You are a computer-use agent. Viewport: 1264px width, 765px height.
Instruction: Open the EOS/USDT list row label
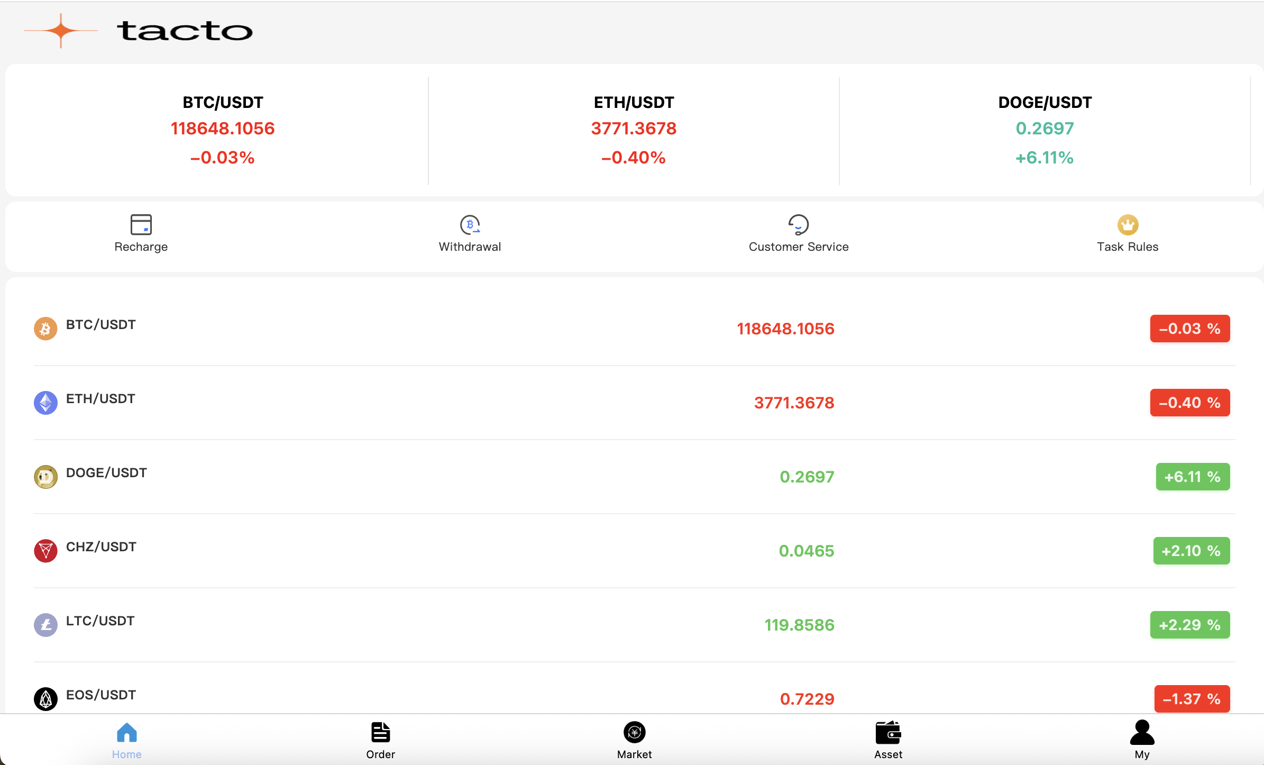click(x=100, y=695)
